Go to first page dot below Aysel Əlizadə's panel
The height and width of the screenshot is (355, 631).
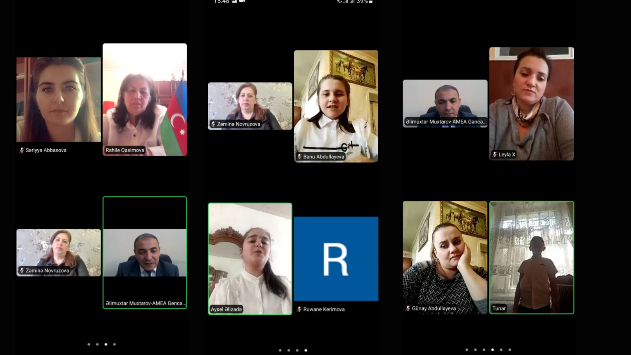(280, 350)
